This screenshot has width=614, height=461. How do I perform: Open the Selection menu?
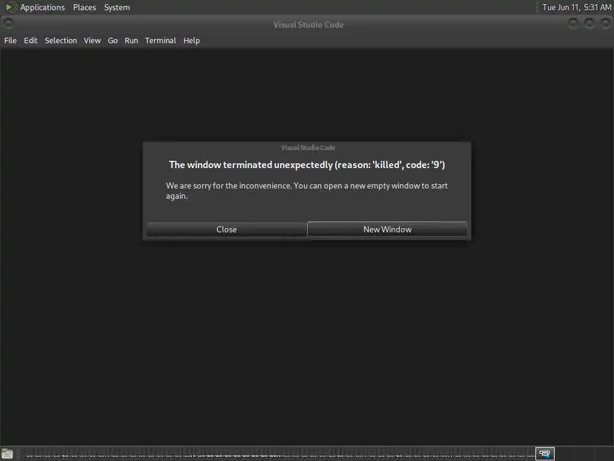[61, 40]
